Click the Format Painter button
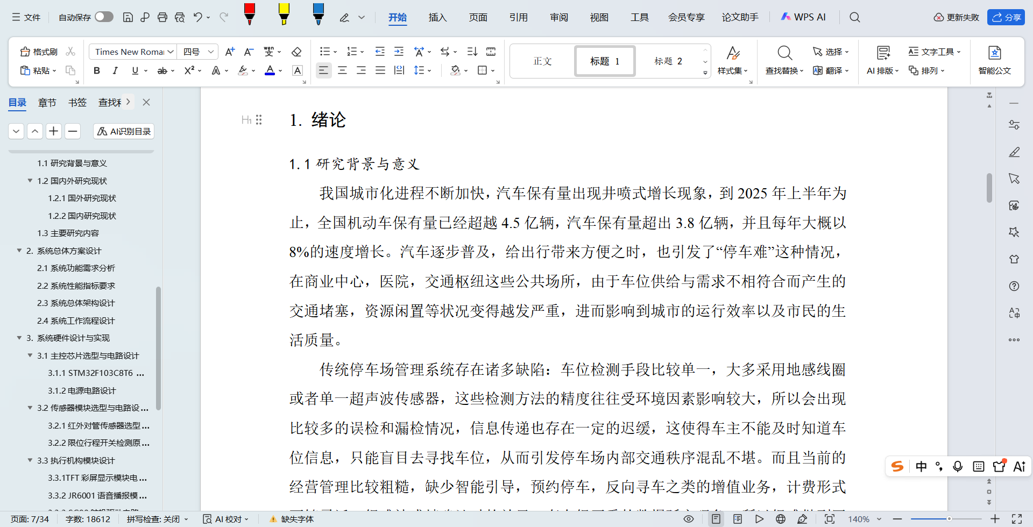The image size is (1033, 527). pos(39,52)
